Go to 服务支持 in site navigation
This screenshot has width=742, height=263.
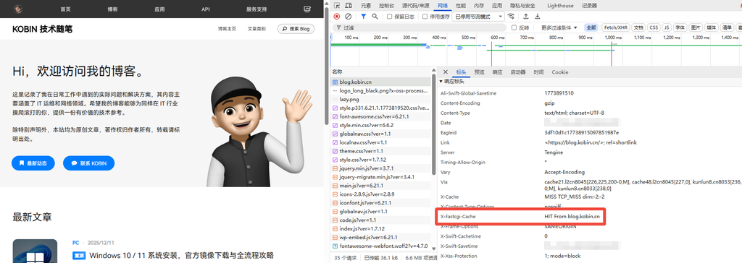(257, 9)
